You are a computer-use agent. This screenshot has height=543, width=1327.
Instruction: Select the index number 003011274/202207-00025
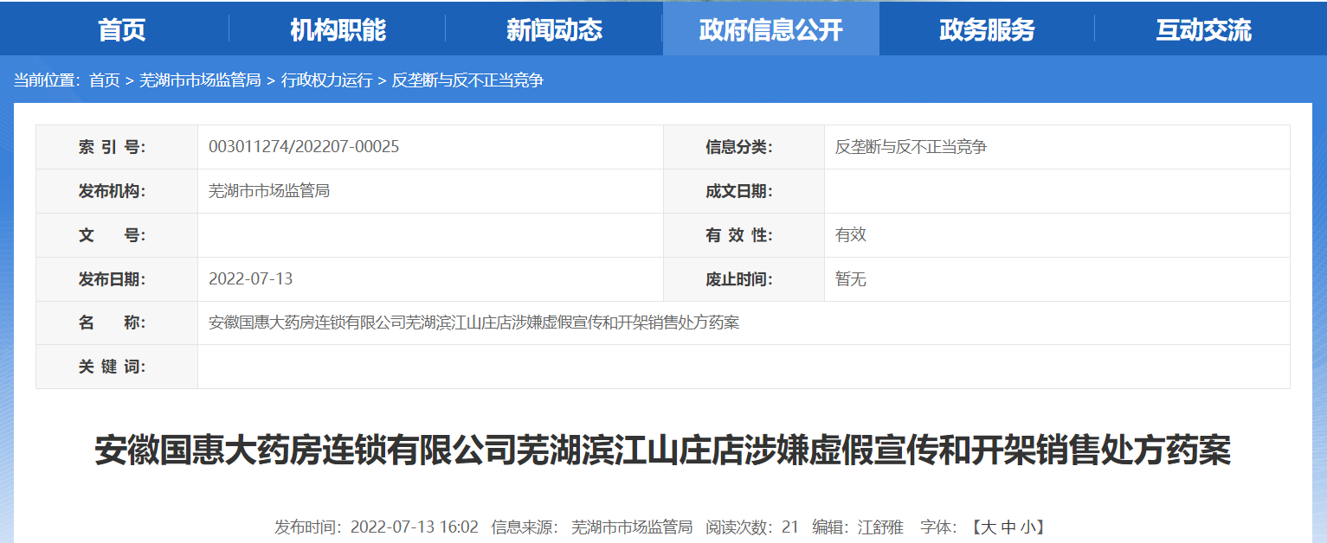304,147
